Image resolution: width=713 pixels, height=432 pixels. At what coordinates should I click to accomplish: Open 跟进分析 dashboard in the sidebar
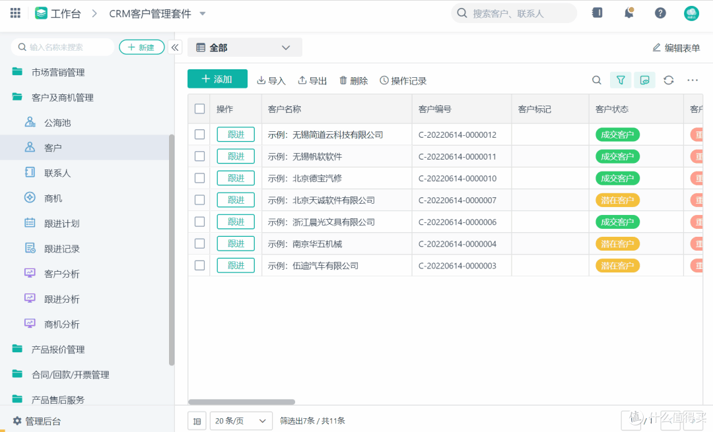click(x=61, y=299)
